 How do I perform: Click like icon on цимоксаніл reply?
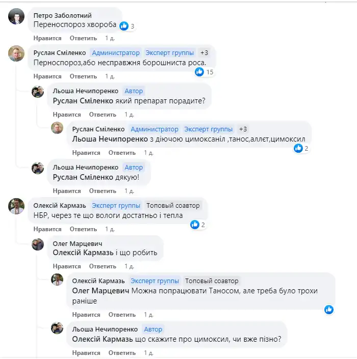click(299, 148)
